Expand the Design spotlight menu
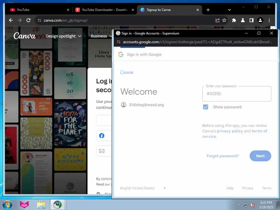Image resolution: width=280 pixels, height=210 pixels. [63, 36]
